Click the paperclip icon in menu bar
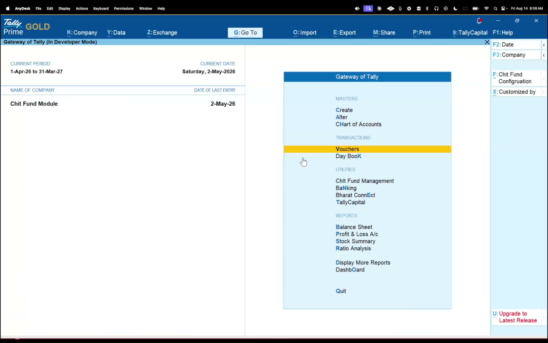 (x=400, y=9)
